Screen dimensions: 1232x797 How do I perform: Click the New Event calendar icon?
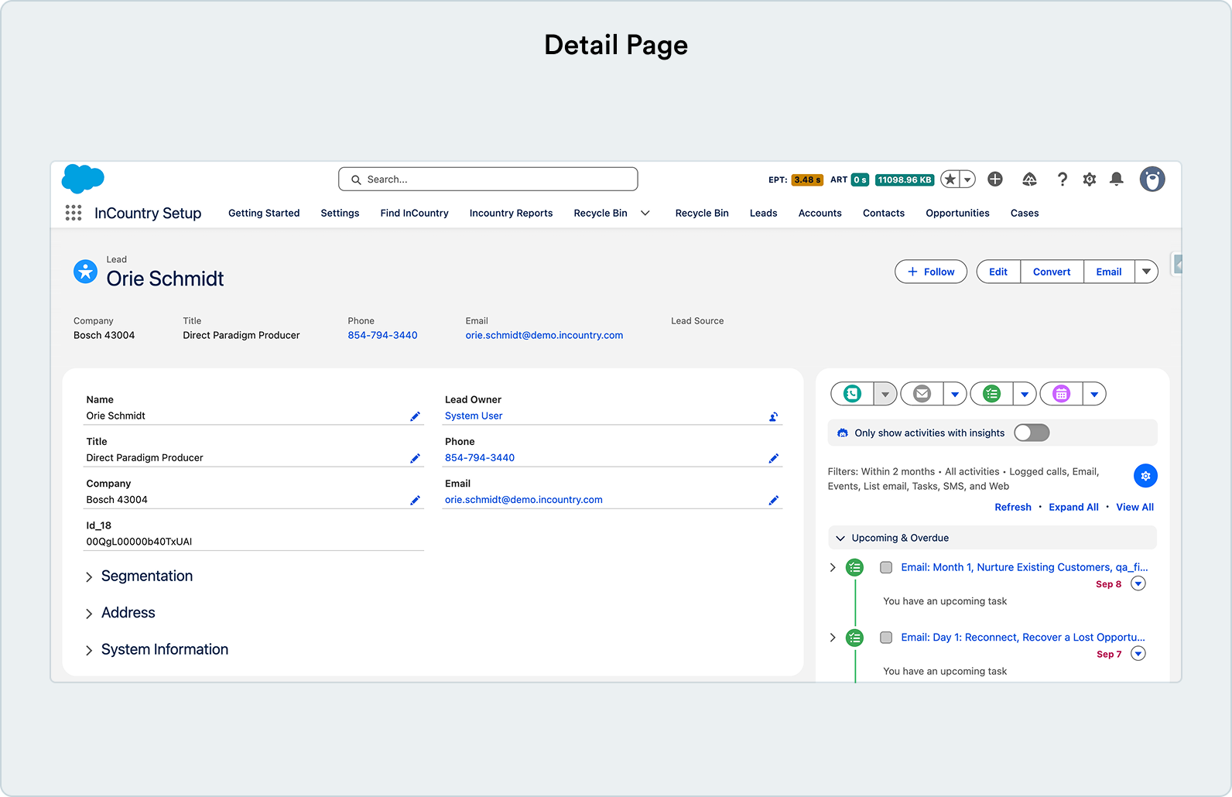coord(1061,394)
